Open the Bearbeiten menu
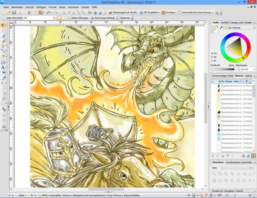The width and height of the screenshot is (257, 198). point(17,7)
